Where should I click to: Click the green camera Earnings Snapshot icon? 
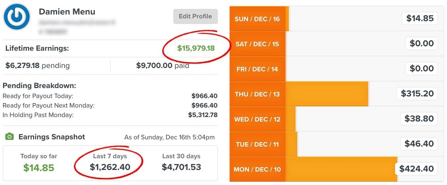tap(9, 137)
